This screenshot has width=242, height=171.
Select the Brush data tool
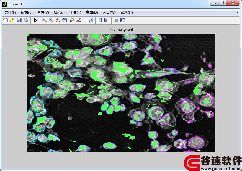[x=79, y=20]
